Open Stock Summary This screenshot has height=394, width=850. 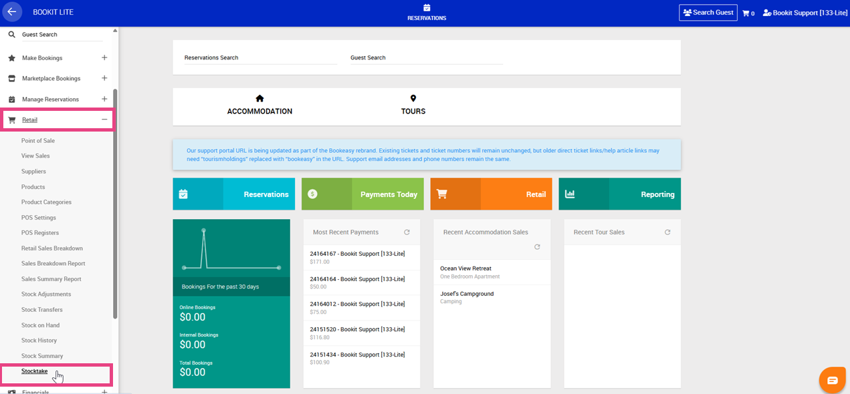(x=42, y=356)
